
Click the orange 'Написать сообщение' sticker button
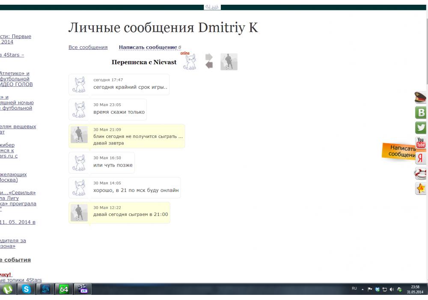pos(398,151)
